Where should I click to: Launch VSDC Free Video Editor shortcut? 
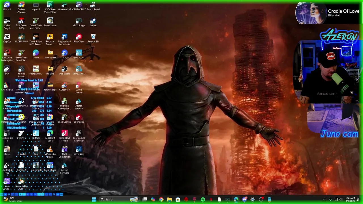pos(50,8)
